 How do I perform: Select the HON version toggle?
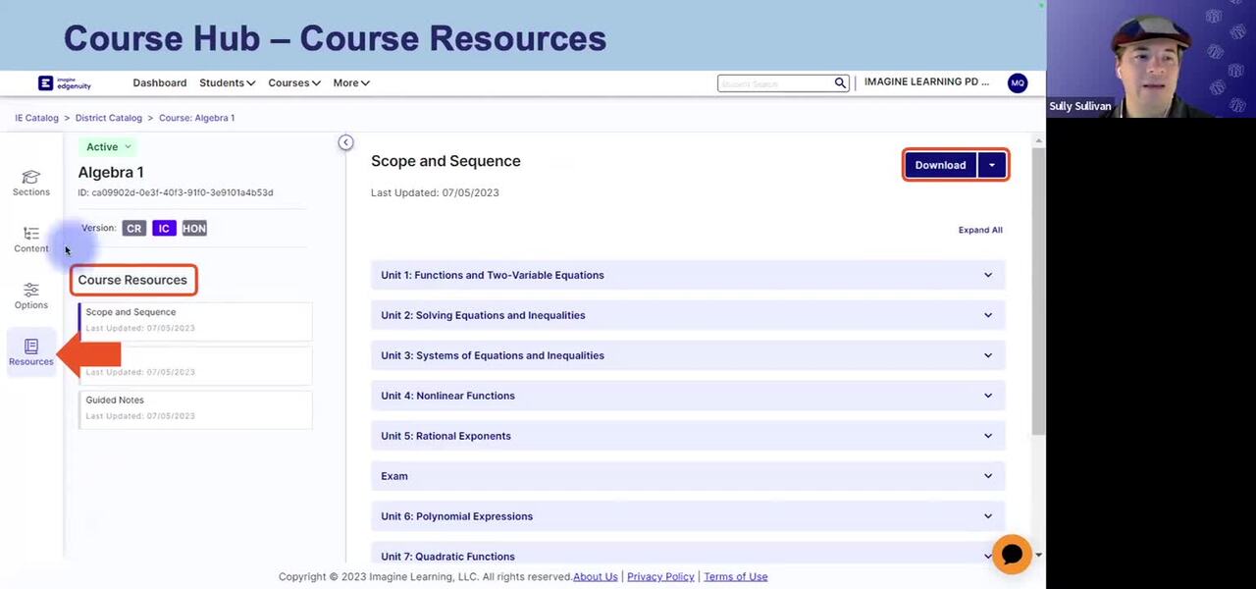194,229
